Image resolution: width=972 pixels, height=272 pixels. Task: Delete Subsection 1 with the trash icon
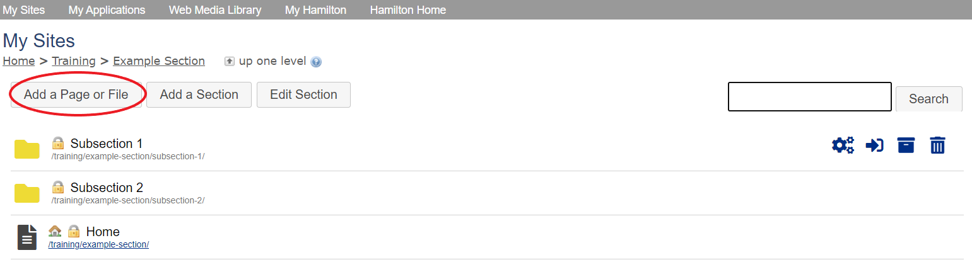938,145
